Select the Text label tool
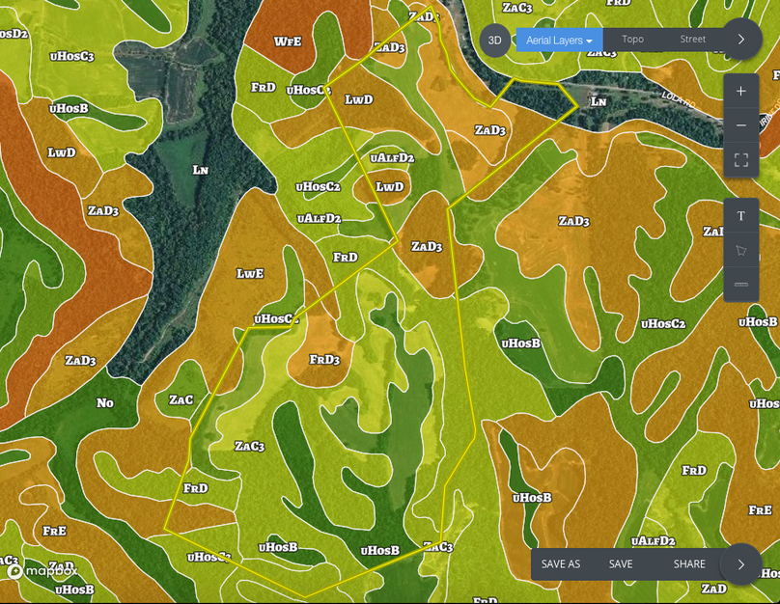 [741, 216]
